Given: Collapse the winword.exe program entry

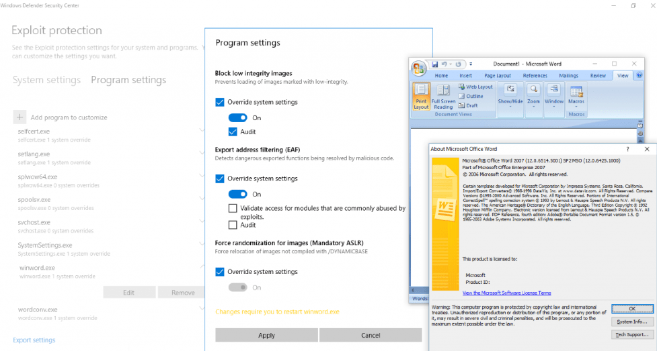Looking at the screenshot, I should click(202, 266).
